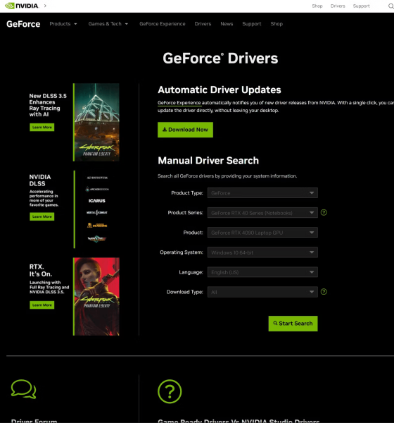Open the Product dropdown showing RTX 4090 Laptop
This screenshot has height=423, width=394.
click(262, 233)
